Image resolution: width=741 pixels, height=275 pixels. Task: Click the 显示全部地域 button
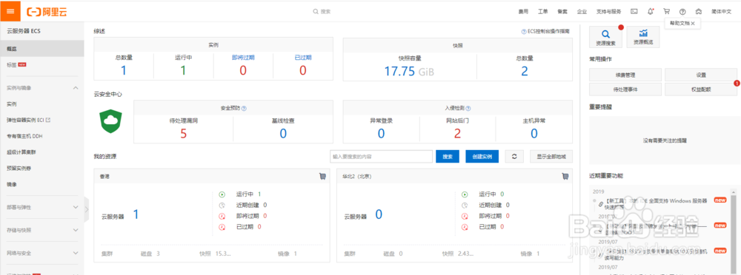point(551,157)
